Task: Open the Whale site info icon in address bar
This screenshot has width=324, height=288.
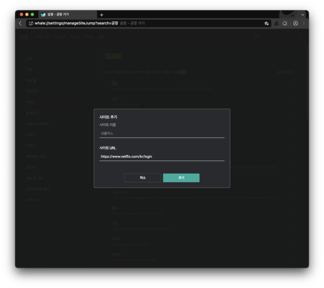Action: (31, 24)
